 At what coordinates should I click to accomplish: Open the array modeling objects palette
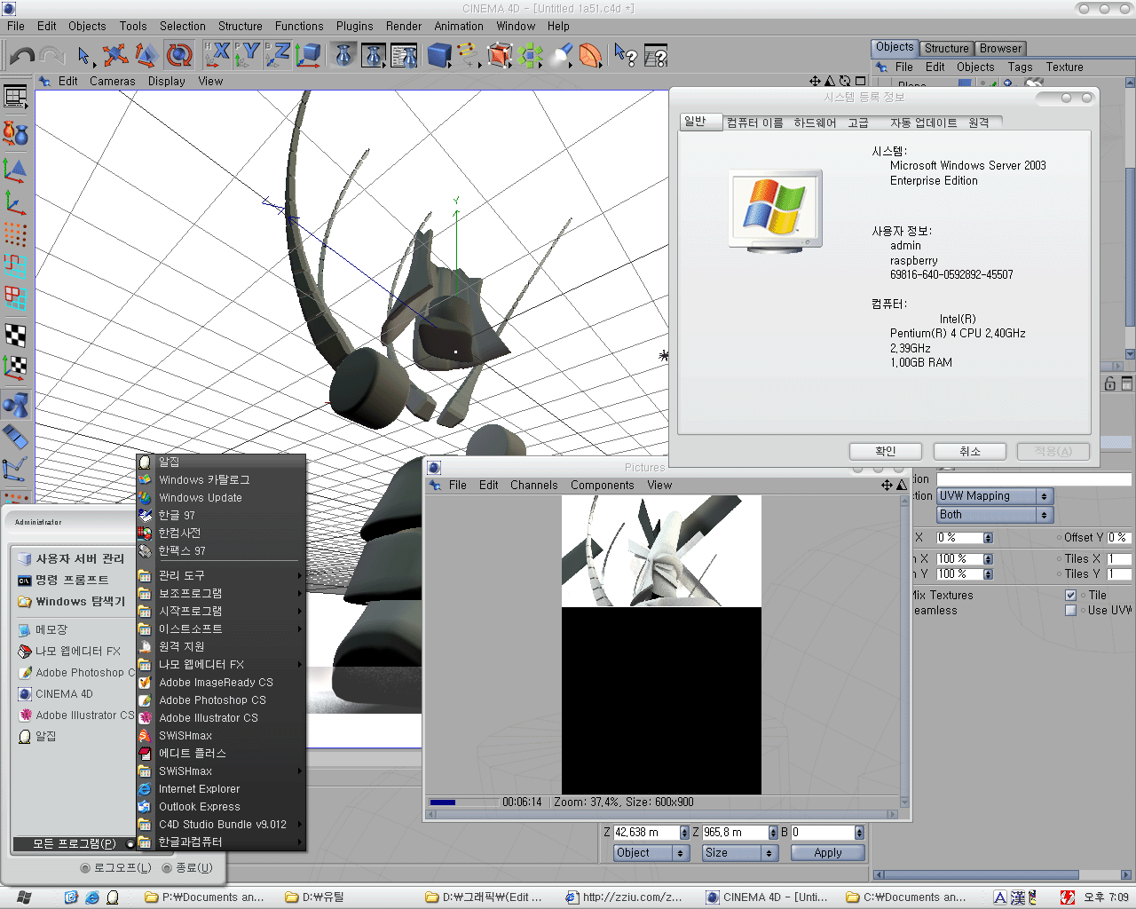pyautogui.click(x=531, y=56)
